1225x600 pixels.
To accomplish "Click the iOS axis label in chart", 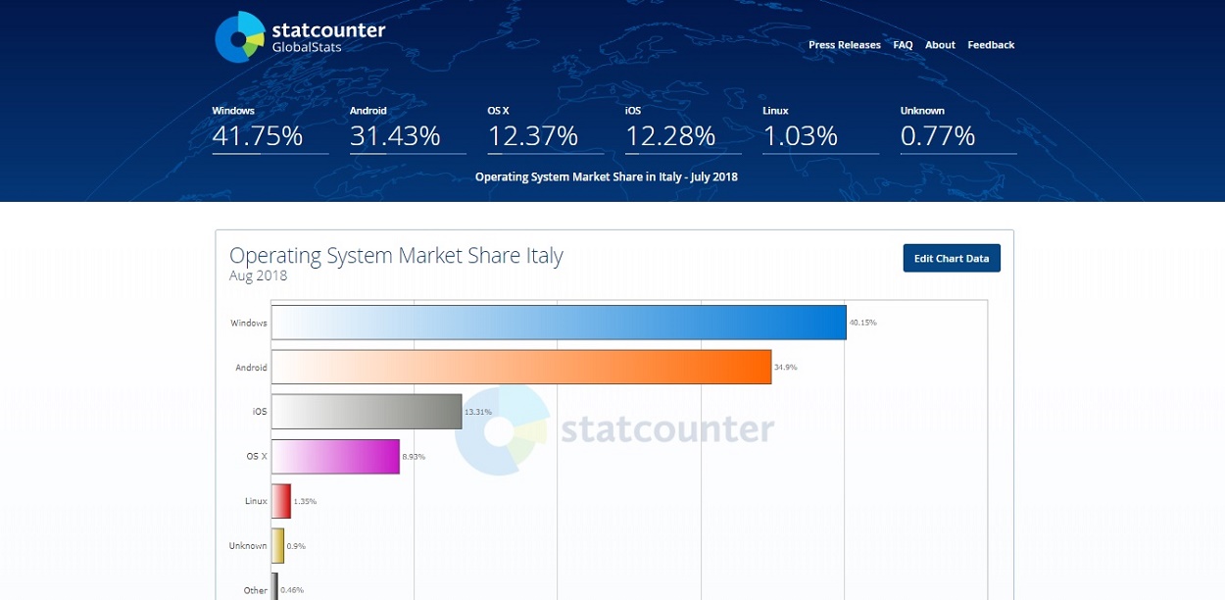I will 260,412.
